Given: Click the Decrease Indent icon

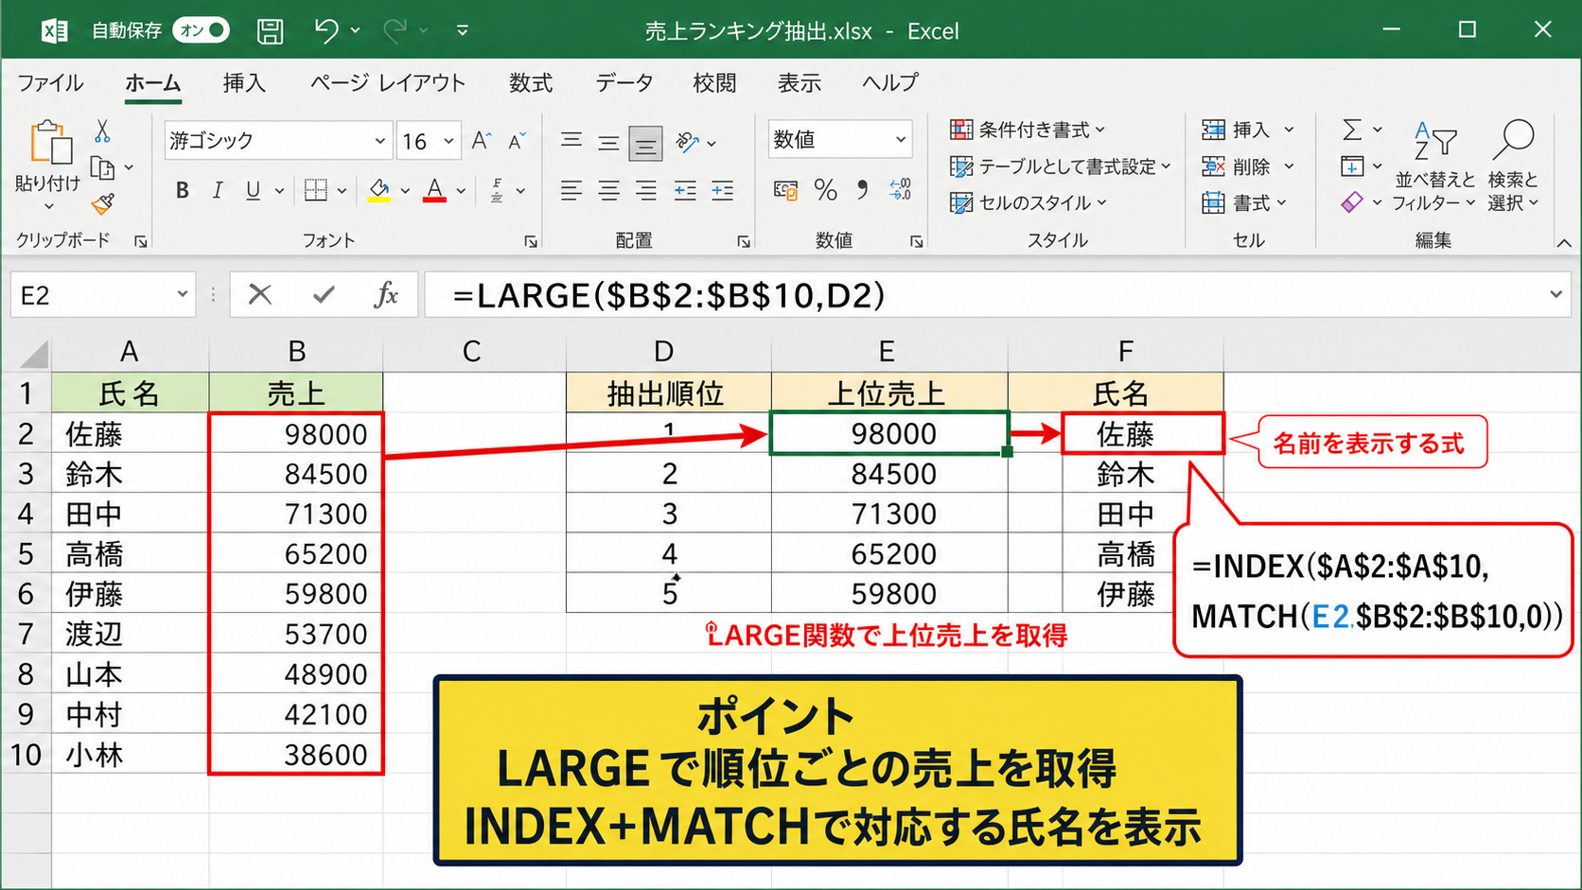Looking at the screenshot, I should click(x=685, y=190).
